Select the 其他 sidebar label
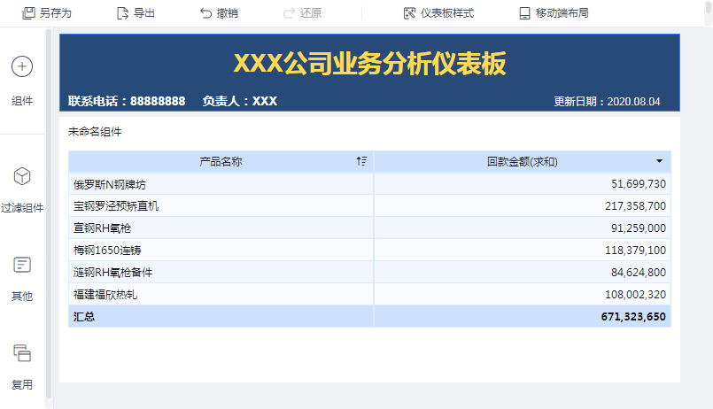This screenshot has width=713, height=409. tap(22, 297)
